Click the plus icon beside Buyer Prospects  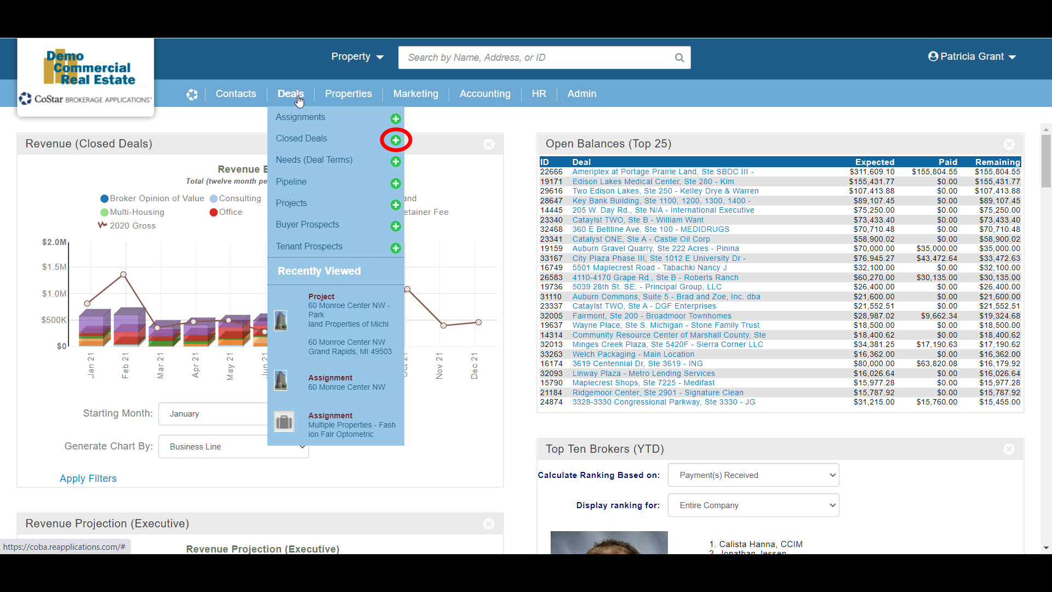pos(396,226)
